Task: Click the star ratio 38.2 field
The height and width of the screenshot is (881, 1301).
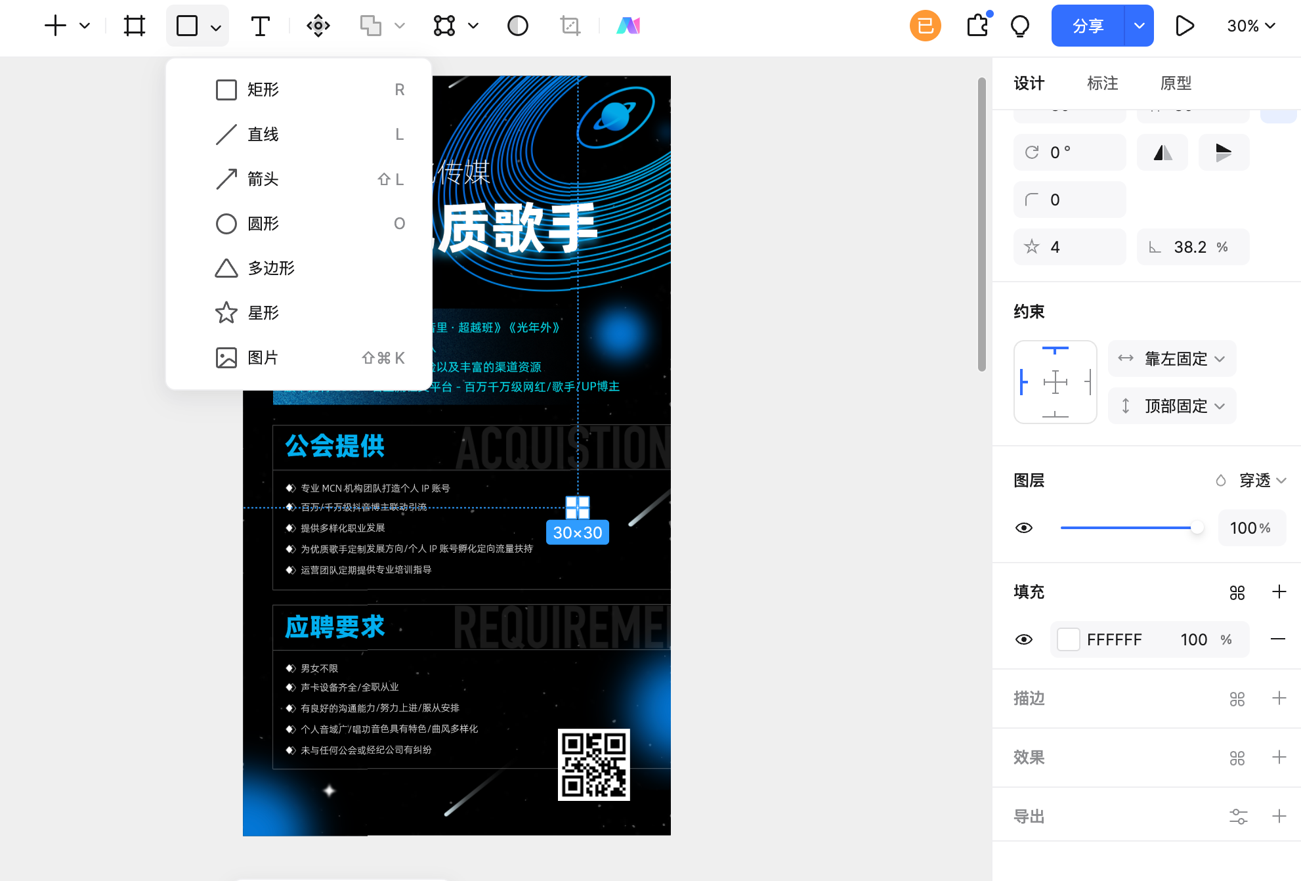Action: tap(1193, 247)
